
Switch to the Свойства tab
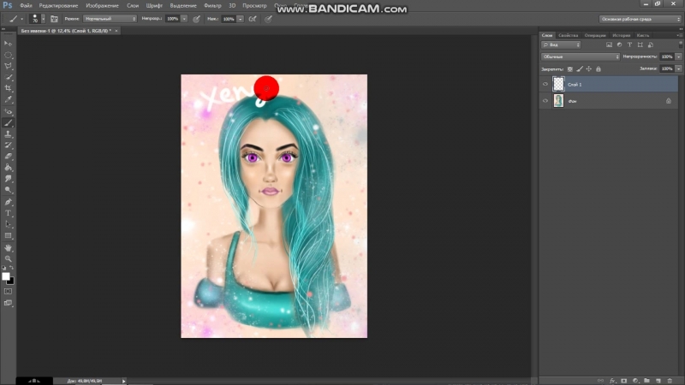(x=568, y=35)
